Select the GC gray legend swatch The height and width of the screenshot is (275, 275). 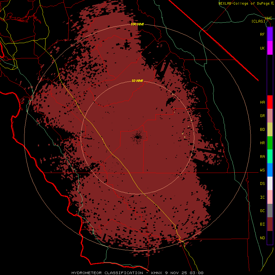click(x=270, y=211)
